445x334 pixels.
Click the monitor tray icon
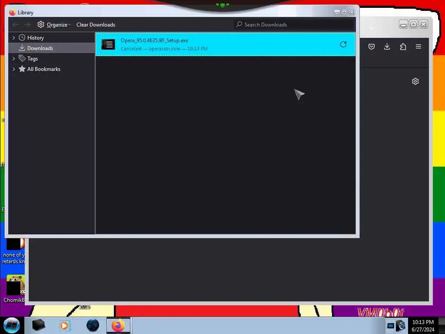(391, 326)
